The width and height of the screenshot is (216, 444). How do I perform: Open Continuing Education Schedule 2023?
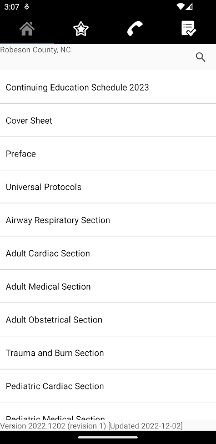pos(108,87)
